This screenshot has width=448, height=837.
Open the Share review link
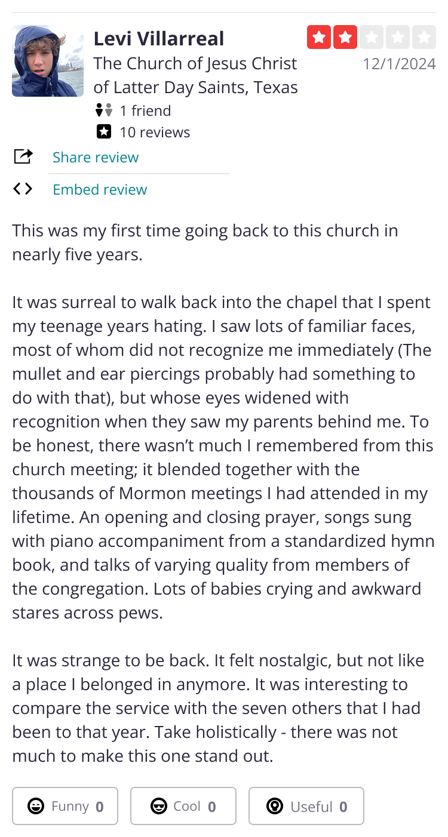[96, 157]
